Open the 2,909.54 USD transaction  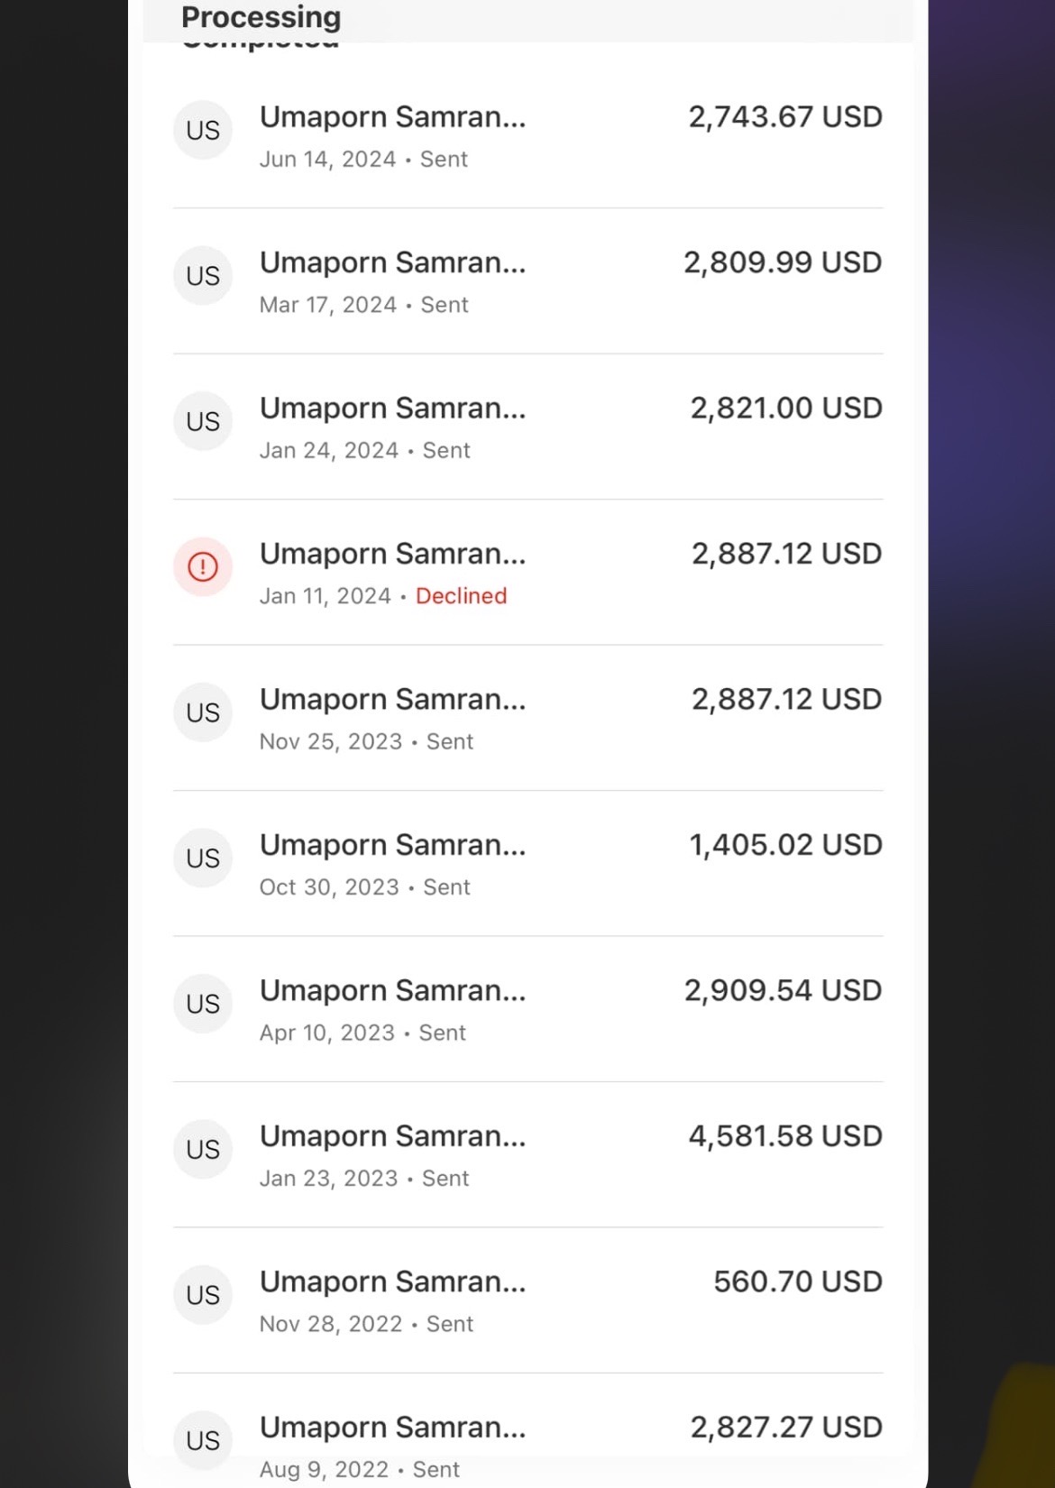(527, 1009)
